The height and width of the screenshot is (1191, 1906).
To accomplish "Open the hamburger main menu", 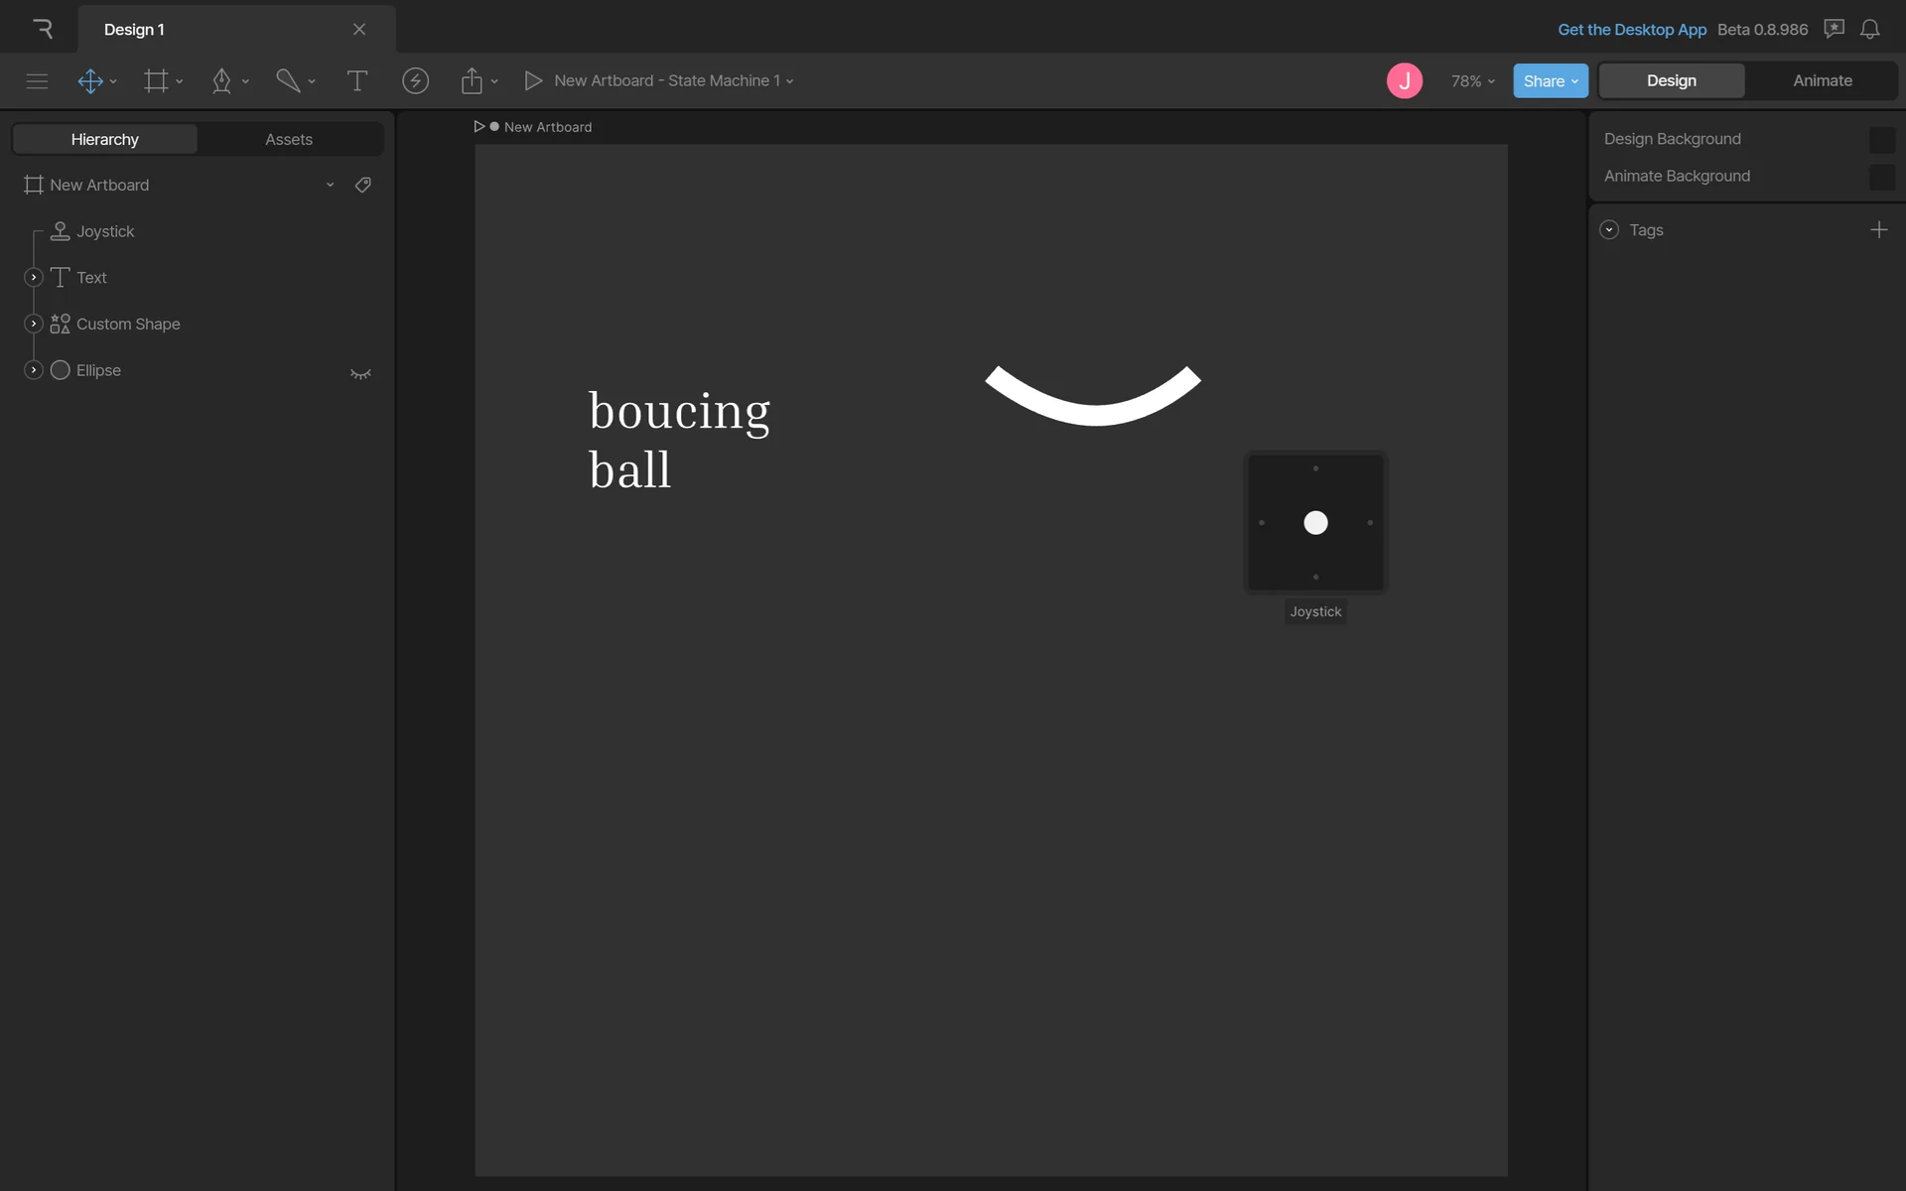I will pos(37,81).
